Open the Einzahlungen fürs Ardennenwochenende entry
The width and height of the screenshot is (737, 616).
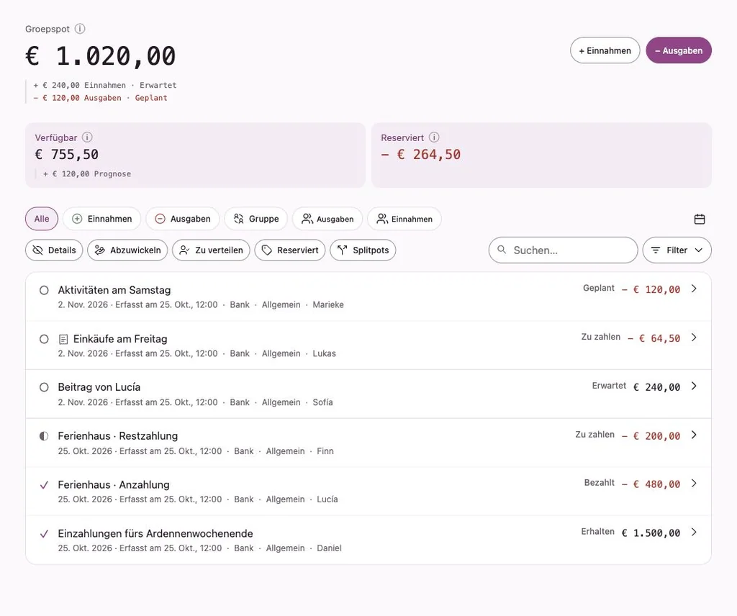[368, 540]
